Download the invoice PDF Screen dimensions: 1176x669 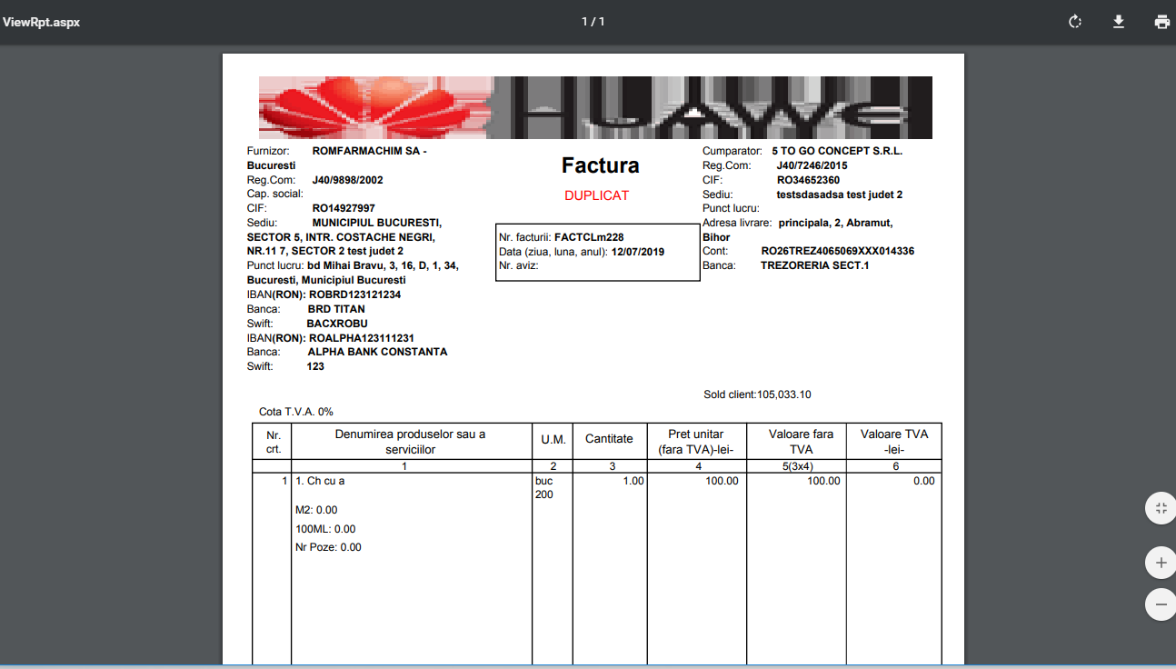[x=1119, y=22]
